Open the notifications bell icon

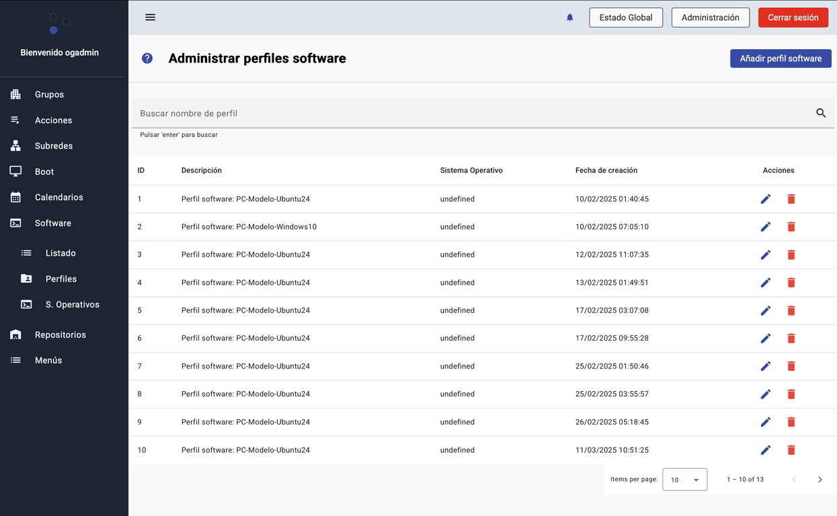(x=569, y=17)
